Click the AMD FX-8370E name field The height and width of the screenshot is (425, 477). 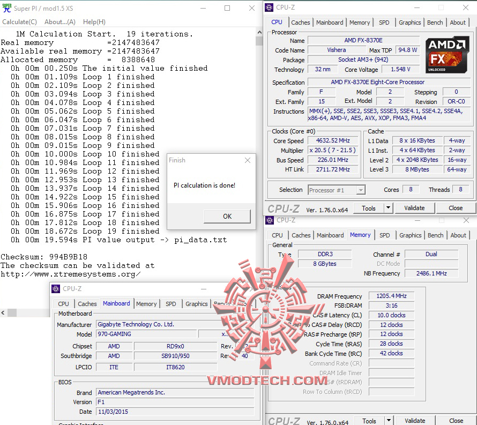pyautogui.click(x=363, y=40)
